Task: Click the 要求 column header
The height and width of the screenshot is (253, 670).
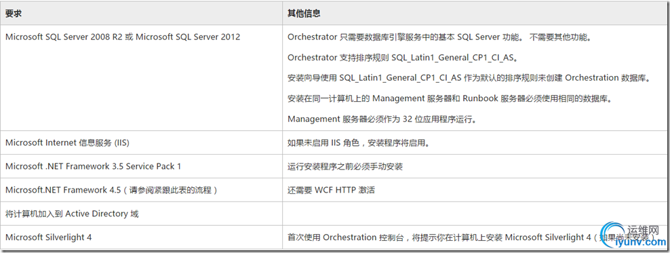Action: [x=14, y=14]
